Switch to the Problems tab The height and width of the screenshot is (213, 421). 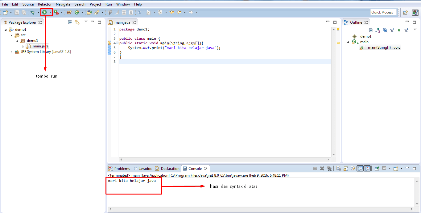tap(119, 169)
